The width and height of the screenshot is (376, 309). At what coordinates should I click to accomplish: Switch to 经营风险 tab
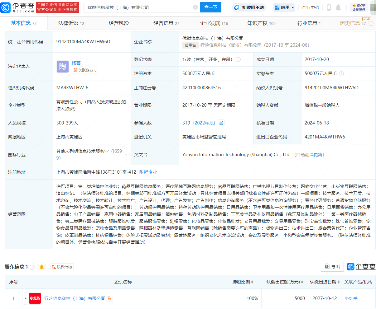coord(119,23)
